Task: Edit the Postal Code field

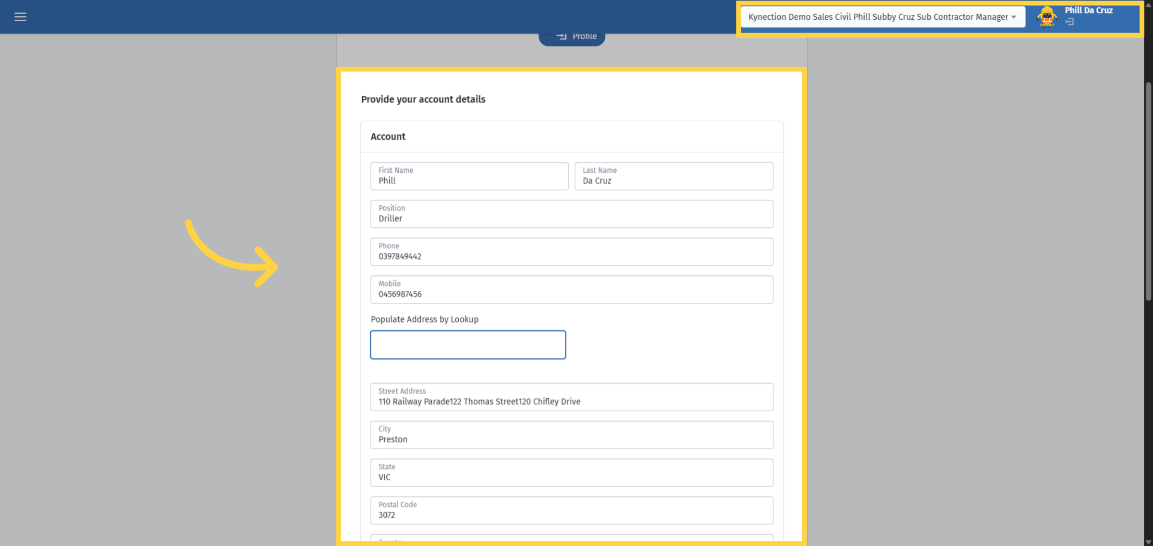Action: (572, 510)
